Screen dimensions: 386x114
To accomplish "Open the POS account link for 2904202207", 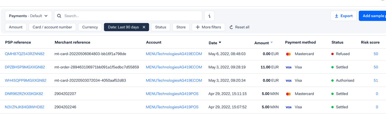I will pyautogui.click(x=172, y=94).
